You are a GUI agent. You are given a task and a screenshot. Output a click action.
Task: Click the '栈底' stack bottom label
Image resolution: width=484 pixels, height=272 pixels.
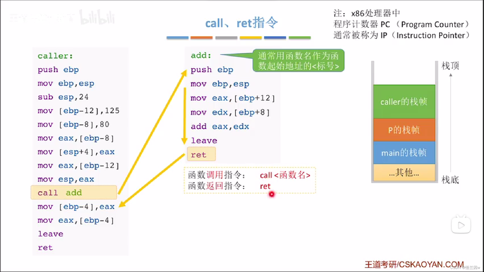[450, 180]
